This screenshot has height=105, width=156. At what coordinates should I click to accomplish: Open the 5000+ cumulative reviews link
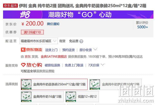coord(142,27)
